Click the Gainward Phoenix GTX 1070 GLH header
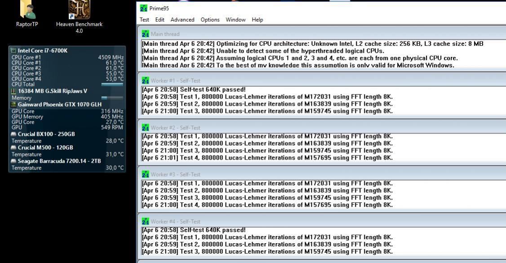Image resolution: width=506 pixels, height=263 pixels. (x=60, y=105)
